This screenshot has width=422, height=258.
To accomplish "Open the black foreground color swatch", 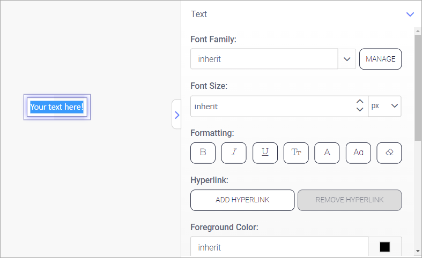I will (x=384, y=247).
